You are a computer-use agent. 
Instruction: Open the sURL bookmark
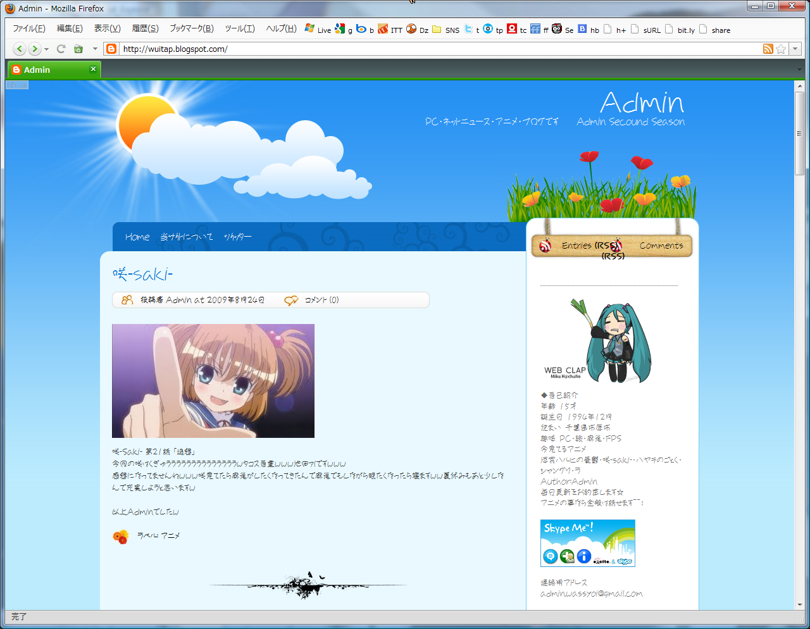pos(645,29)
